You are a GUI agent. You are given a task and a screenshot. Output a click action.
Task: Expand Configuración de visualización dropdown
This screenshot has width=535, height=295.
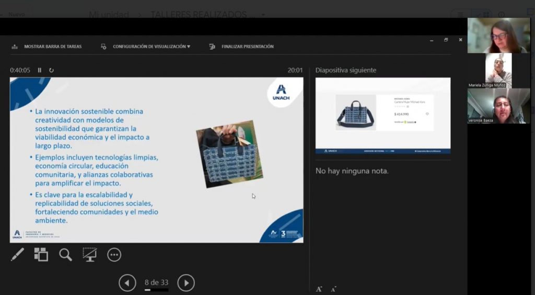pos(146,46)
